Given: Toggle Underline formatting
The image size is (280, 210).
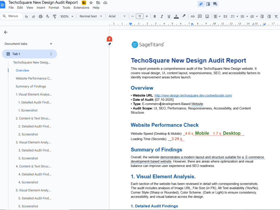Looking at the screenshot, I should pyautogui.click(x=169, y=17).
